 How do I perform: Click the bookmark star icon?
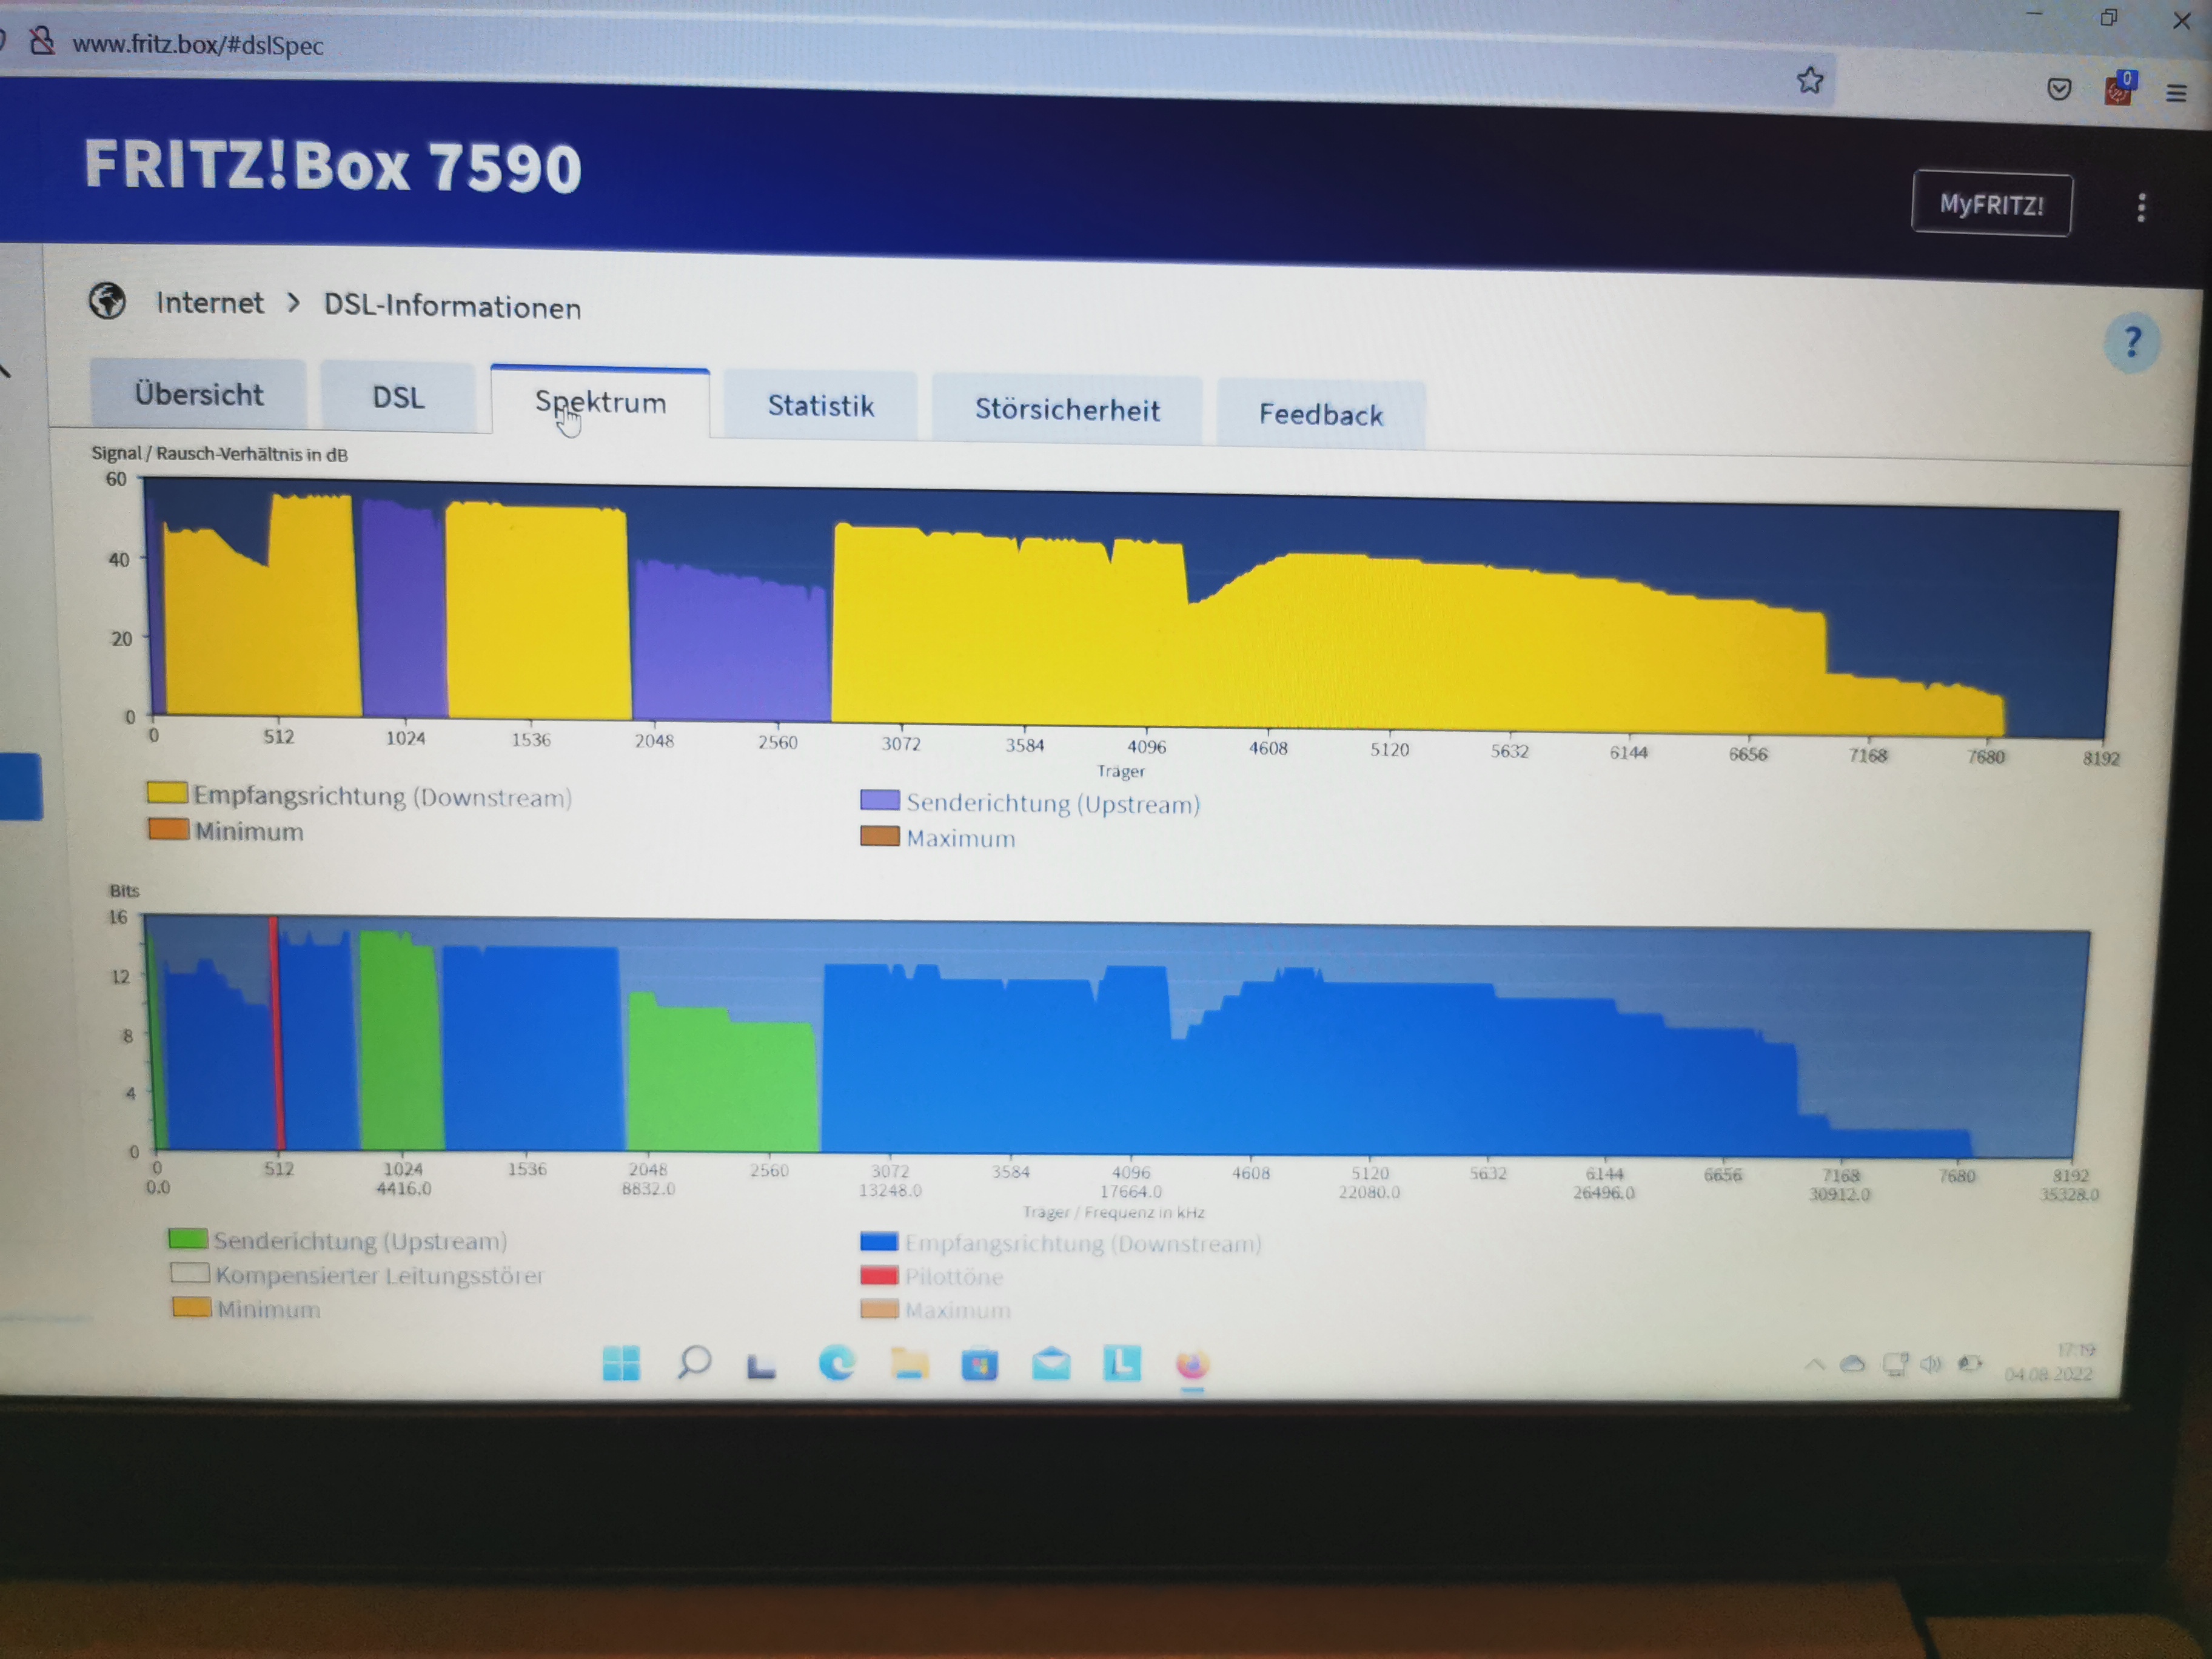1810,80
